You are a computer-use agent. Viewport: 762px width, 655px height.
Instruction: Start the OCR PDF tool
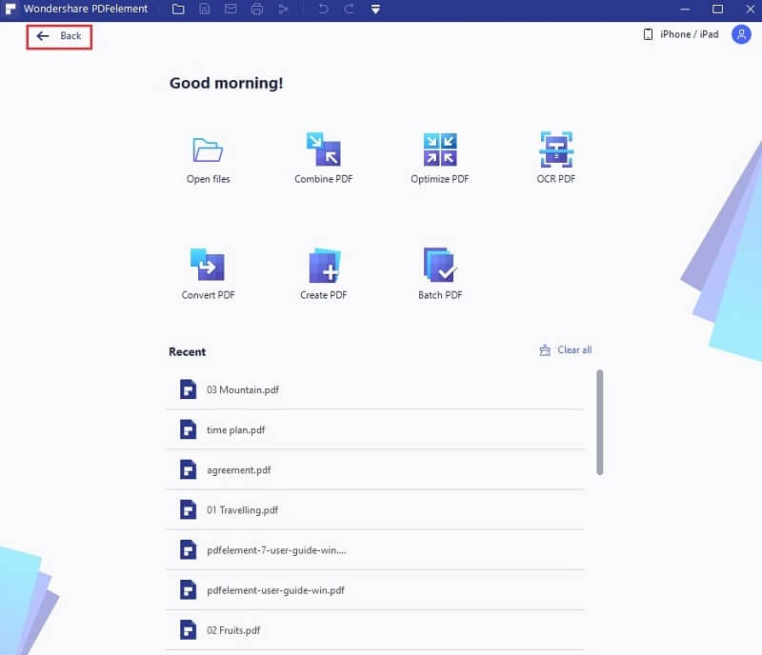coord(556,159)
